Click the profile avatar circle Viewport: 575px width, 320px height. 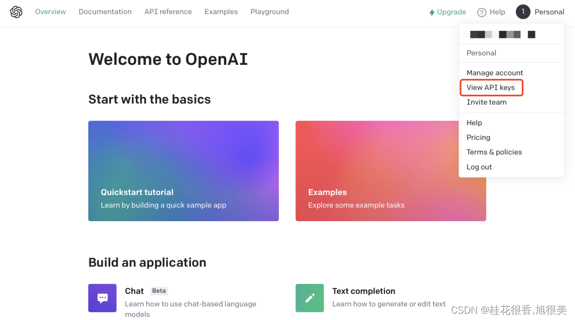point(523,12)
